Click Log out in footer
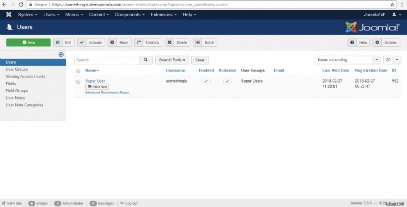The image size is (407, 207). click(x=129, y=203)
